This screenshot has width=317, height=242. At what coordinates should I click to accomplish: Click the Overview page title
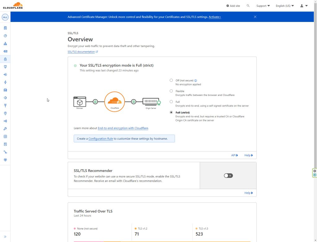pos(80,39)
